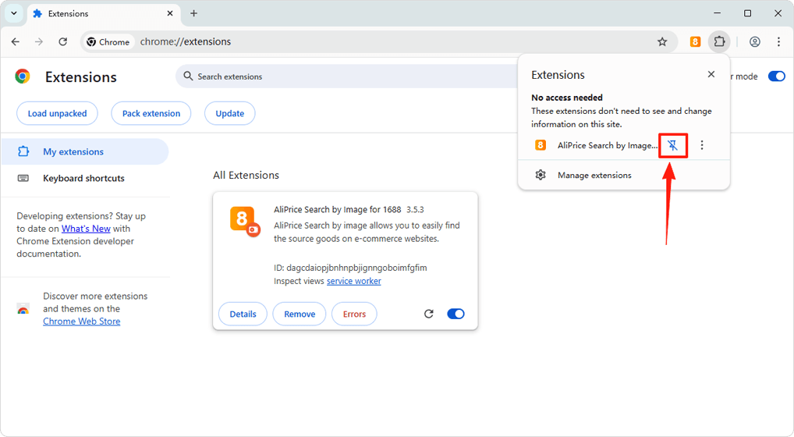
Task: Select Keyboard shortcuts in the sidebar
Action: [x=83, y=179]
